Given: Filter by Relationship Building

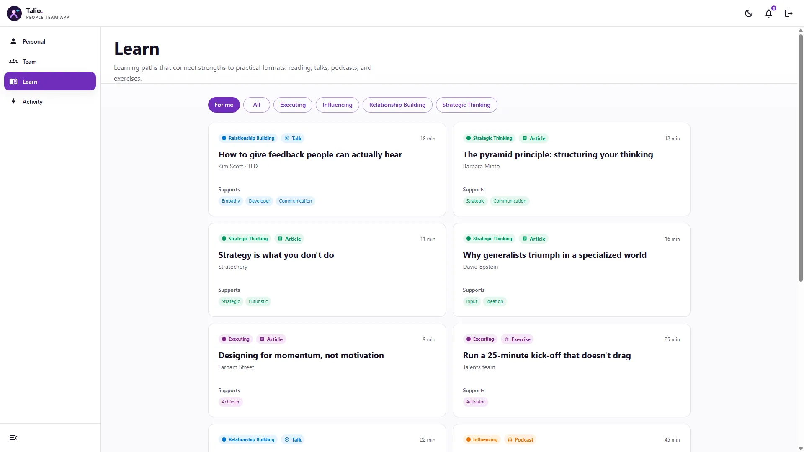Looking at the screenshot, I should coord(397,105).
